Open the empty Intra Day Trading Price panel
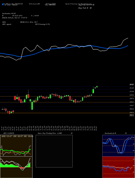The image size is (135, 178). pyautogui.click(x=54, y=151)
